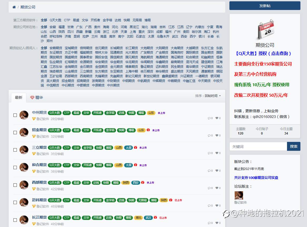
Task: Open 鲁记软件 author on 招金期货 post
Action: click(x=43, y=136)
